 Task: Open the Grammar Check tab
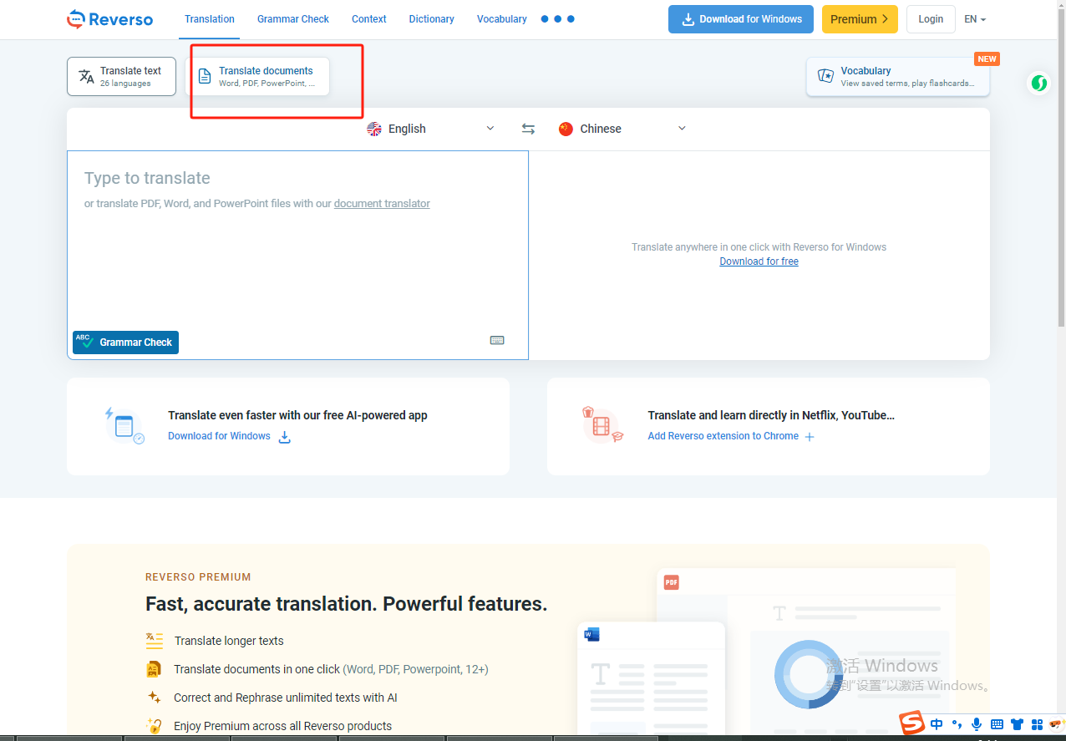click(293, 18)
